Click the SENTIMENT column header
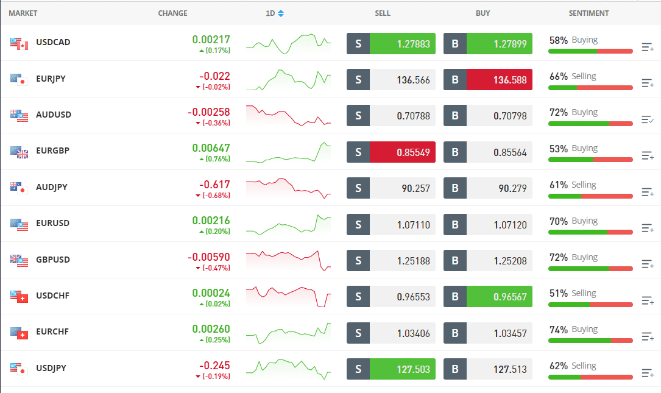The width and height of the screenshot is (661, 393). tap(588, 13)
